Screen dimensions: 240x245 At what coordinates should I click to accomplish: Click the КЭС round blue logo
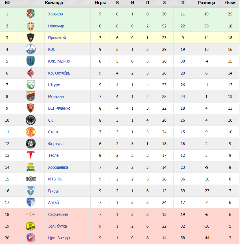pos(30,49)
